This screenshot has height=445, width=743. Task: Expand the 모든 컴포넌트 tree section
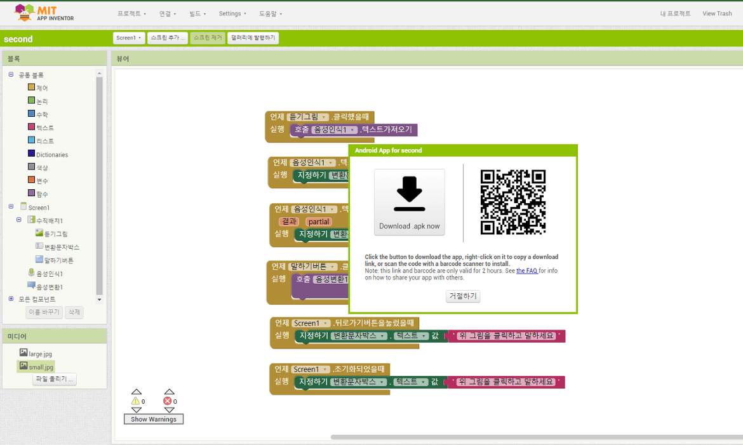pos(10,300)
